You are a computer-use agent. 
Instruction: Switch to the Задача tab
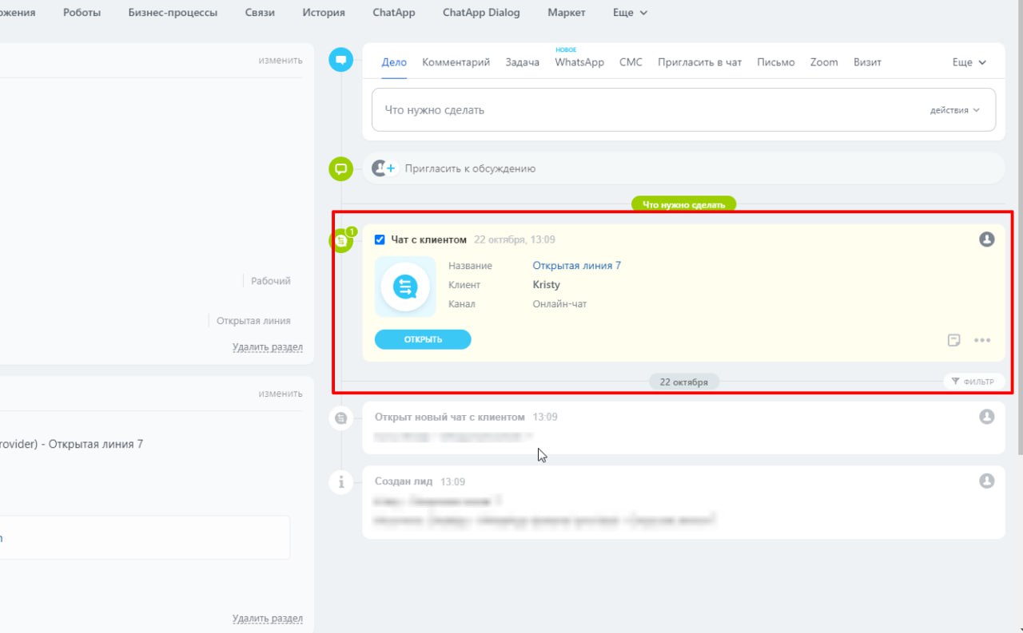coord(523,62)
